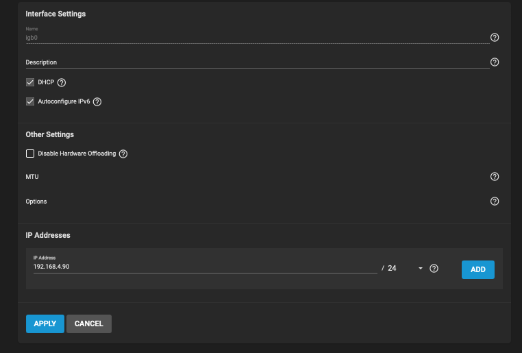The image size is (522, 353).
Task: Open help for the Name field
Action: (x=495, y=37)
